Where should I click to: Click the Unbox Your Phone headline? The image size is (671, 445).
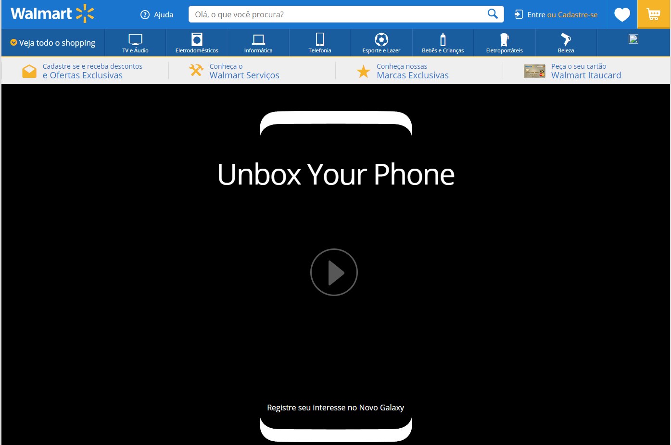tap(336, 174)
